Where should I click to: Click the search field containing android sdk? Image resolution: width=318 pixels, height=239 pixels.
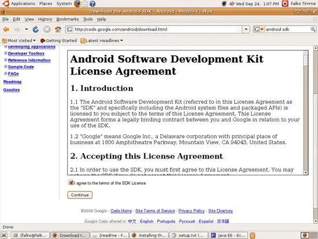[287, 30]
